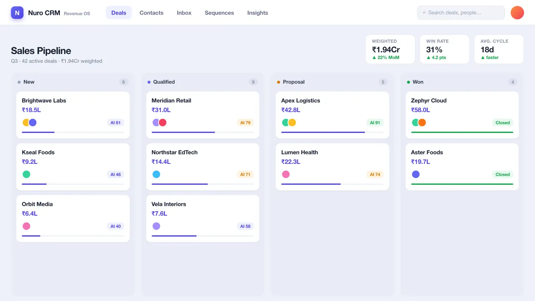Click the Proposal column count 5
Viewport: 535px width, 301px height.
[x=383, y=82]
